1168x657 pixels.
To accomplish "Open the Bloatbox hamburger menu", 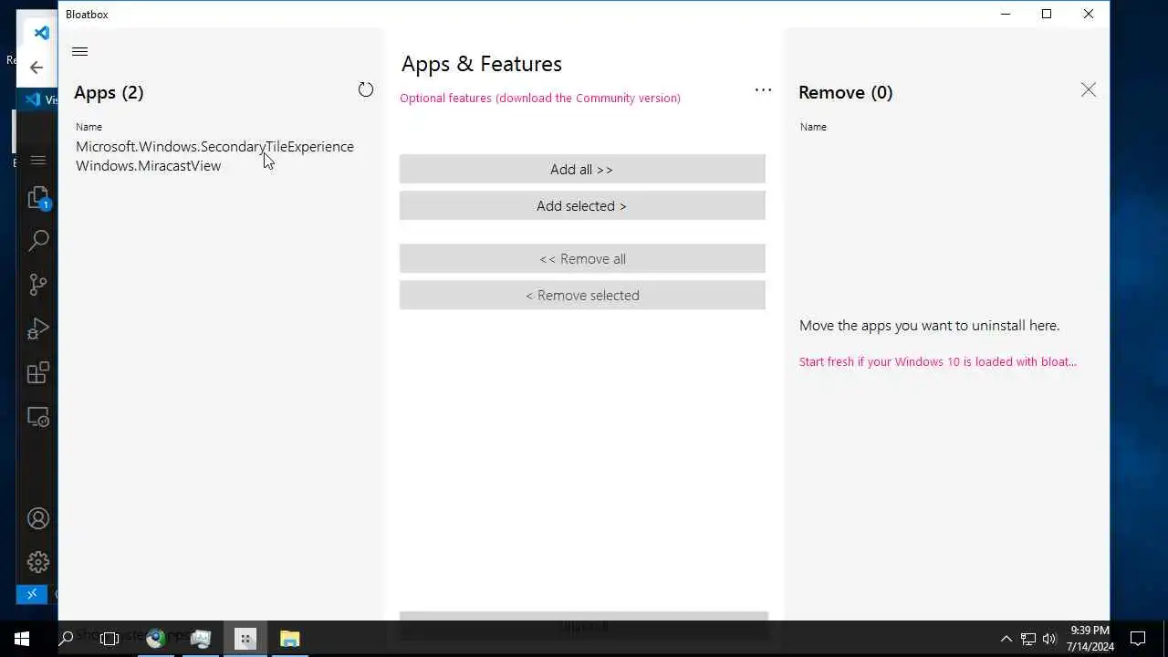I will pos(79,52).
